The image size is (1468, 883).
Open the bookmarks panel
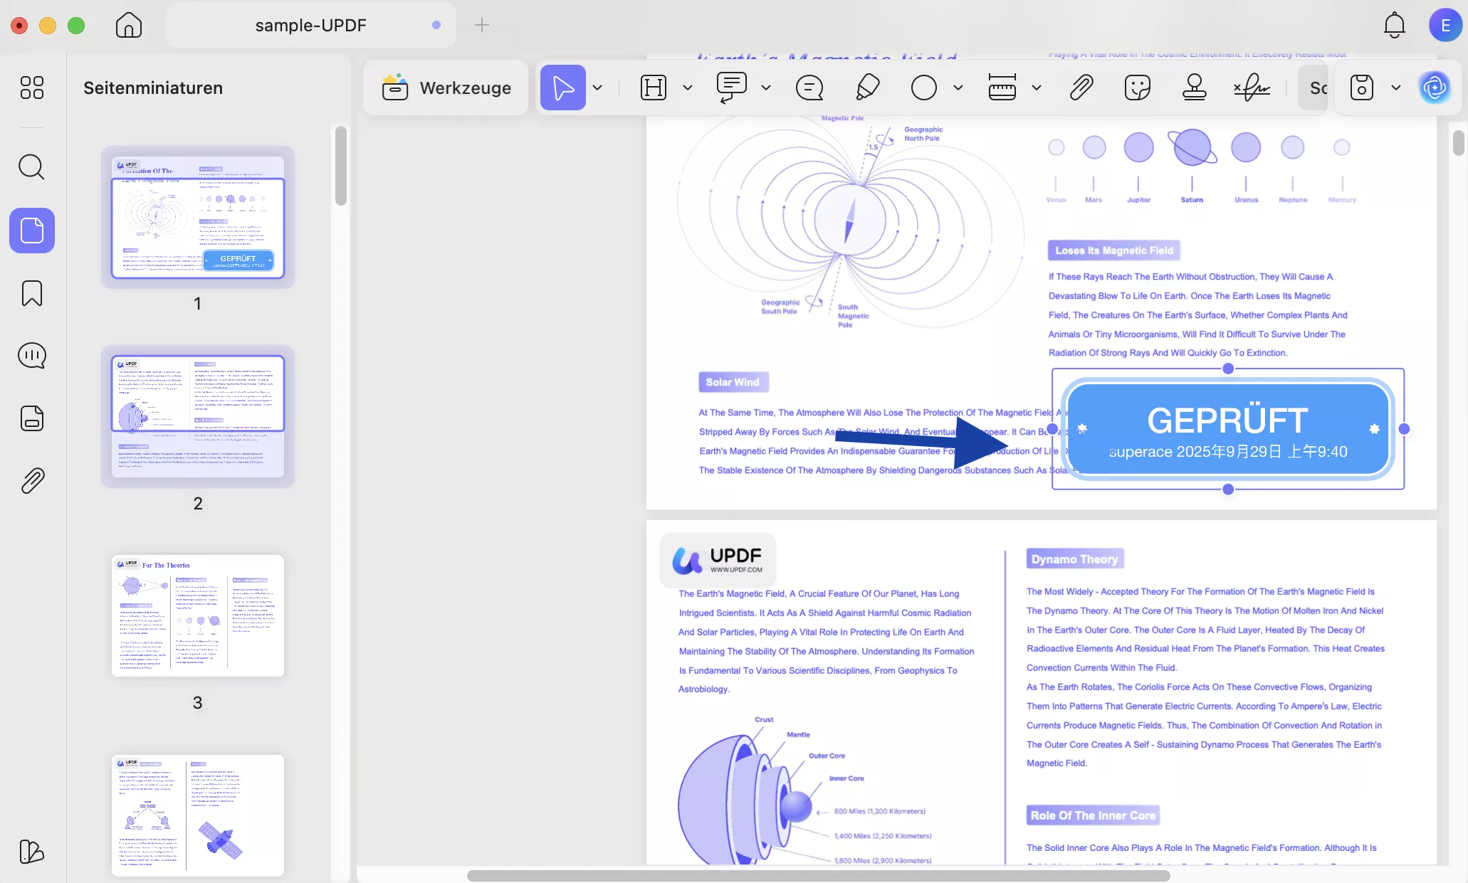click(31, 293)
